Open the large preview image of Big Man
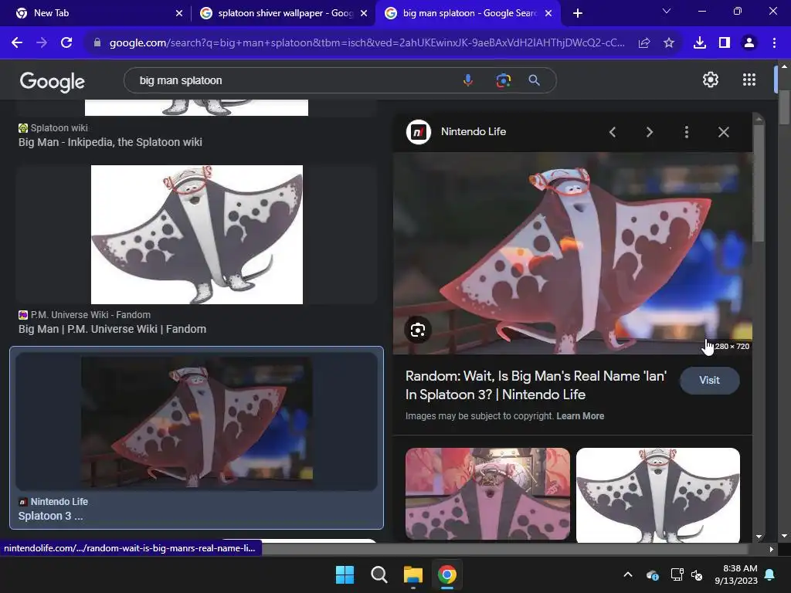The height and width of the screenshot is (593, 791). coord(572,253)
